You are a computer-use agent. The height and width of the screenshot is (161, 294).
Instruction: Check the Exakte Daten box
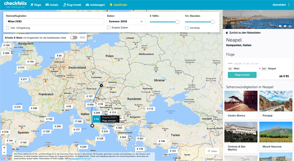pyautogui.click(x=108, y=28)
